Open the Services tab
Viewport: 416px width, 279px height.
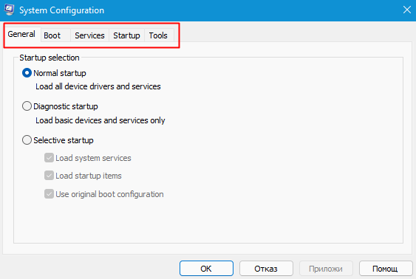pos(89,35)
